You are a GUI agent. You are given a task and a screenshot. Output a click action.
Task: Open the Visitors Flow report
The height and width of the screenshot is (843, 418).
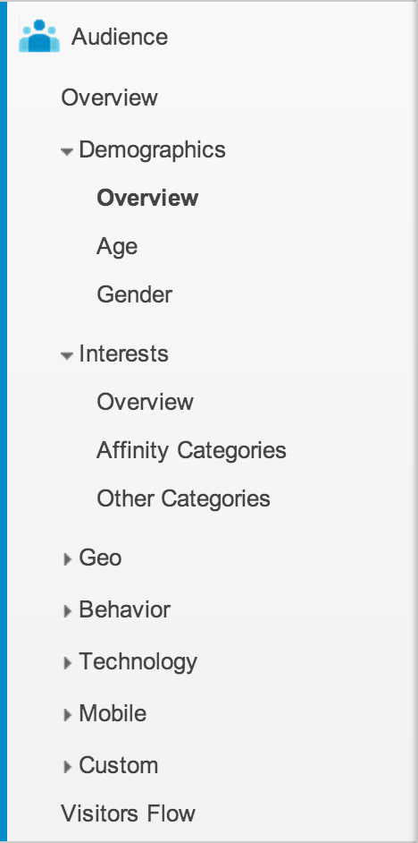(129, 813)
